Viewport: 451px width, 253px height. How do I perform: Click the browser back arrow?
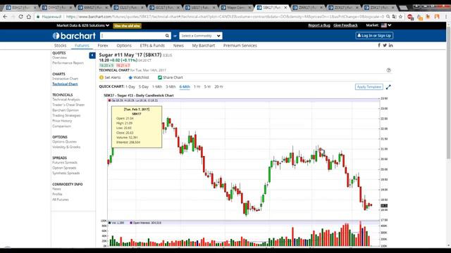click(5, 17)
